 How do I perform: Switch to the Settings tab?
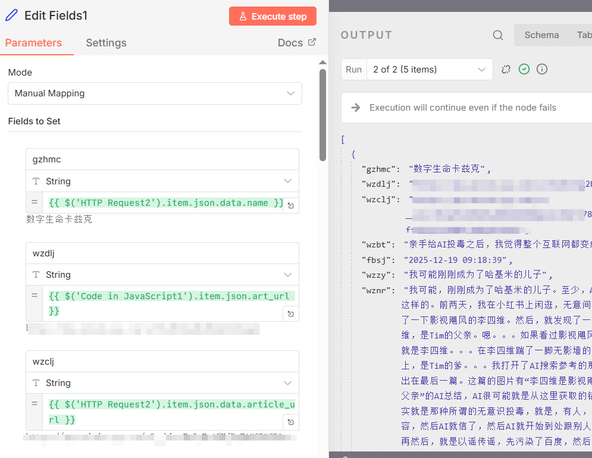pos(106,43)
